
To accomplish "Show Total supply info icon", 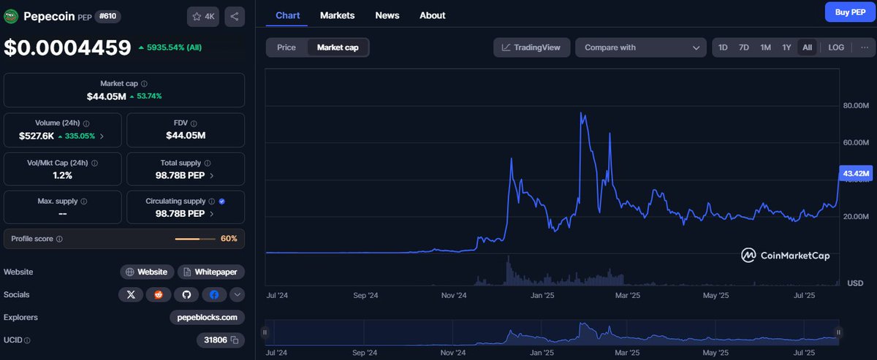I will coord(207,164).
